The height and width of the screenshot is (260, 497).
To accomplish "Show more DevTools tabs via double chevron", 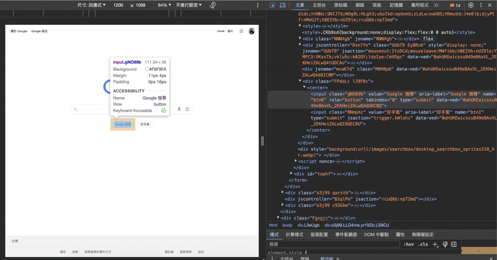I will 436,5.
